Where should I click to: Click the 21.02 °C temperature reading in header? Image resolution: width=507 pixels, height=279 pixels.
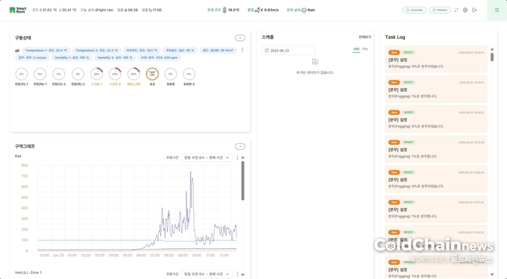click(x=50, y=10)
